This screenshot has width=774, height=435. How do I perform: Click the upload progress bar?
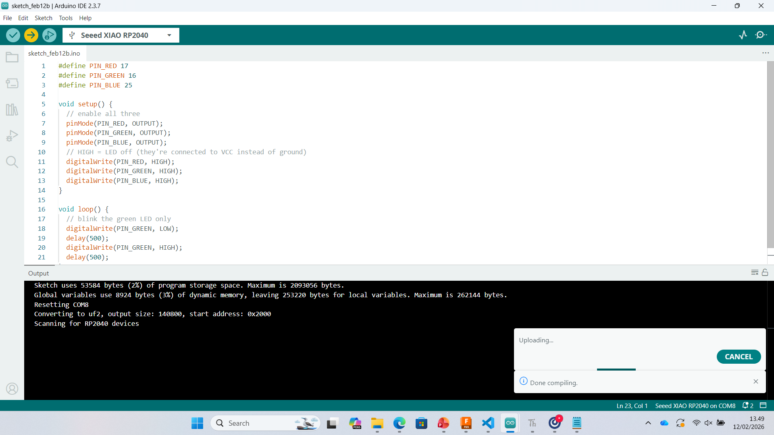point(616,369)
